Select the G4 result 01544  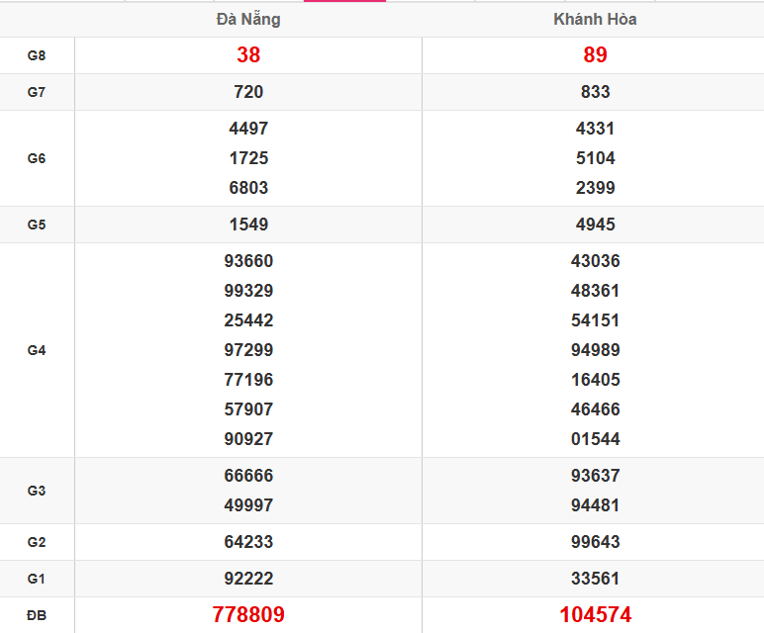point(595,439)
